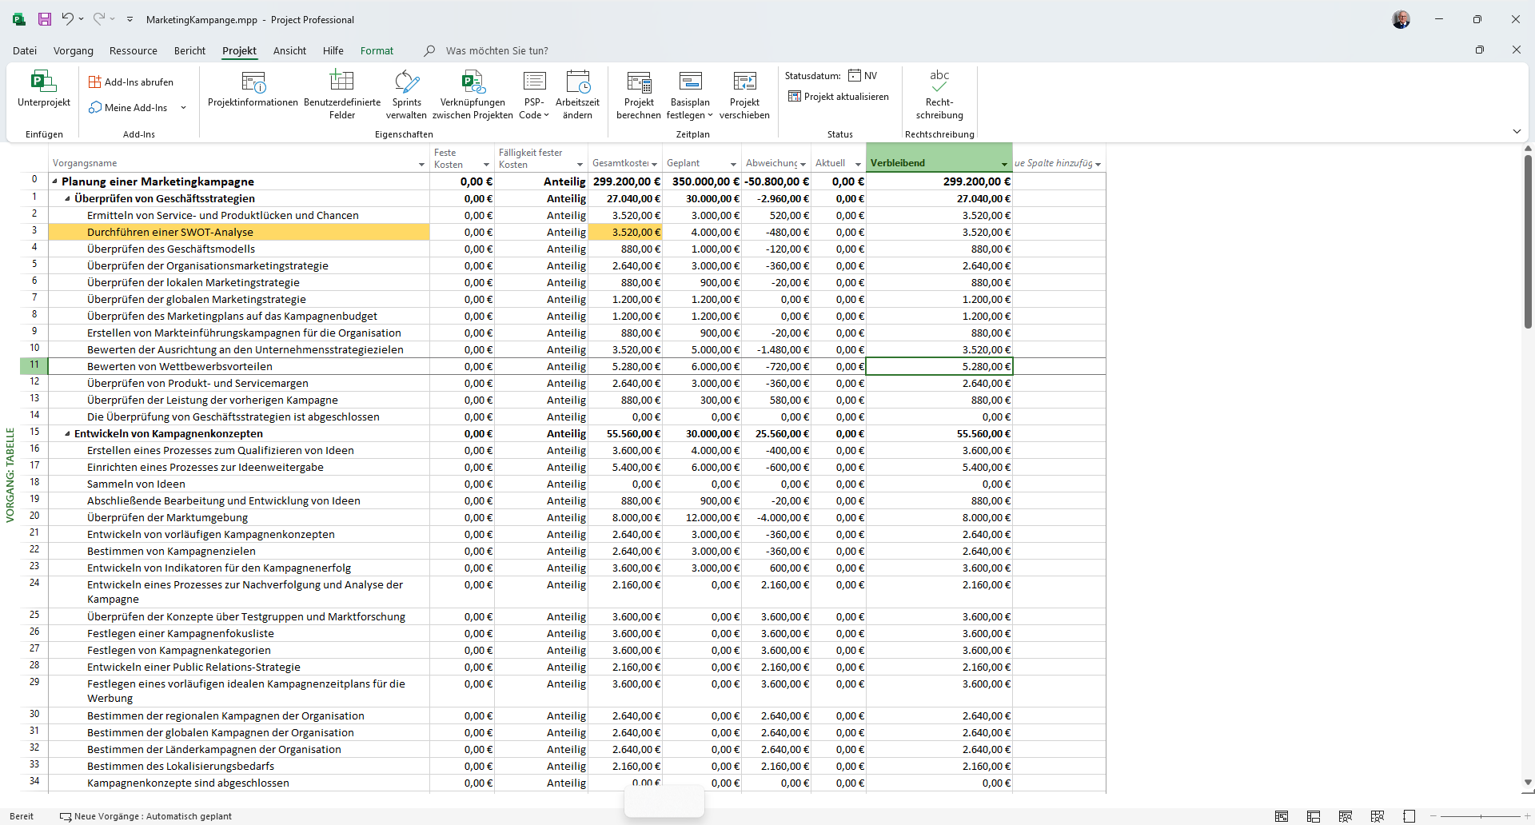Open the Ansicht tab
1535x825 pixels.
tap(289, 50)
